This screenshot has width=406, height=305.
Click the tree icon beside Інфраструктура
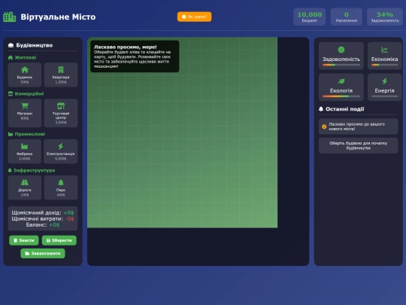click(x=10, y=170)
